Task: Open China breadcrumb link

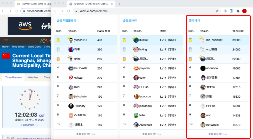Action: point(47,47)
